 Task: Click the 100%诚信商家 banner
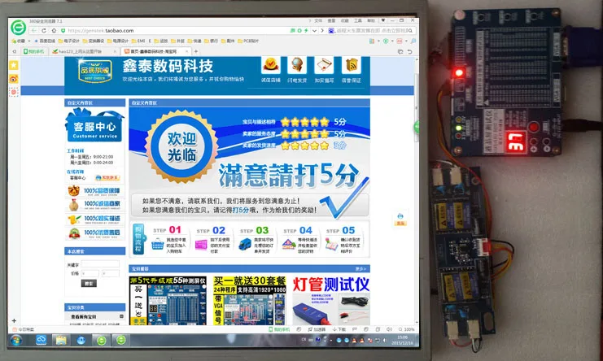[94, 205]
